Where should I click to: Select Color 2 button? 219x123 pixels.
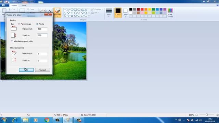pos(125,13)
